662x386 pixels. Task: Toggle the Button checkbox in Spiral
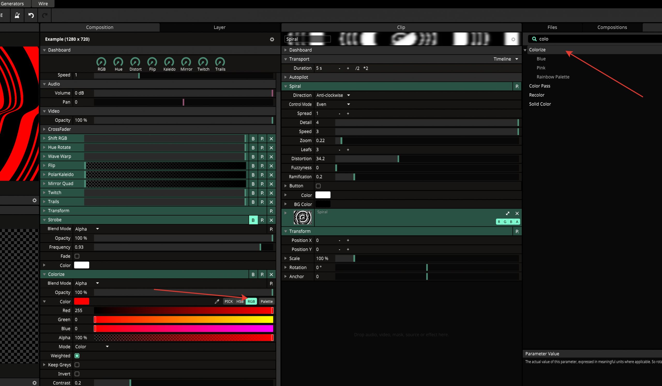click(318, 186)
